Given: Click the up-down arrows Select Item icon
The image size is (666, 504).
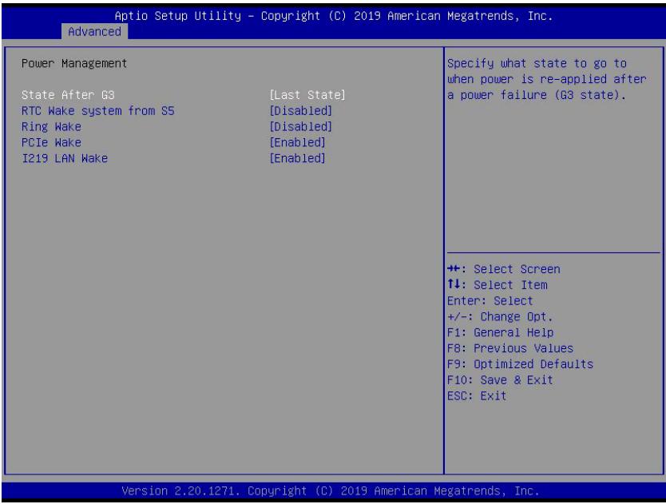Looking at the screenshot, I should point(454,284).
